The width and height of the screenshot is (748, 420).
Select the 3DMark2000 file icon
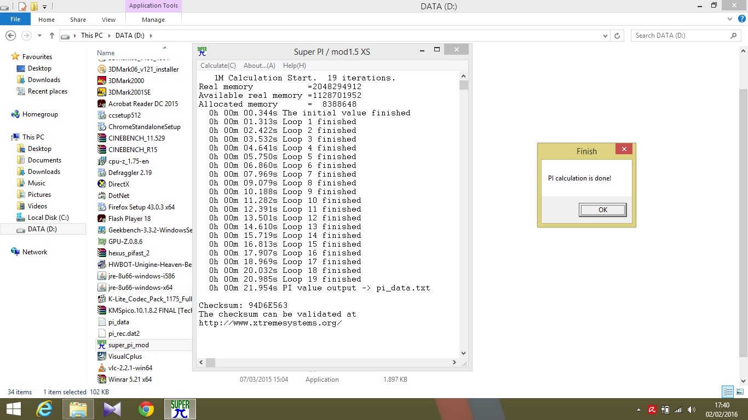coord(101,81)
